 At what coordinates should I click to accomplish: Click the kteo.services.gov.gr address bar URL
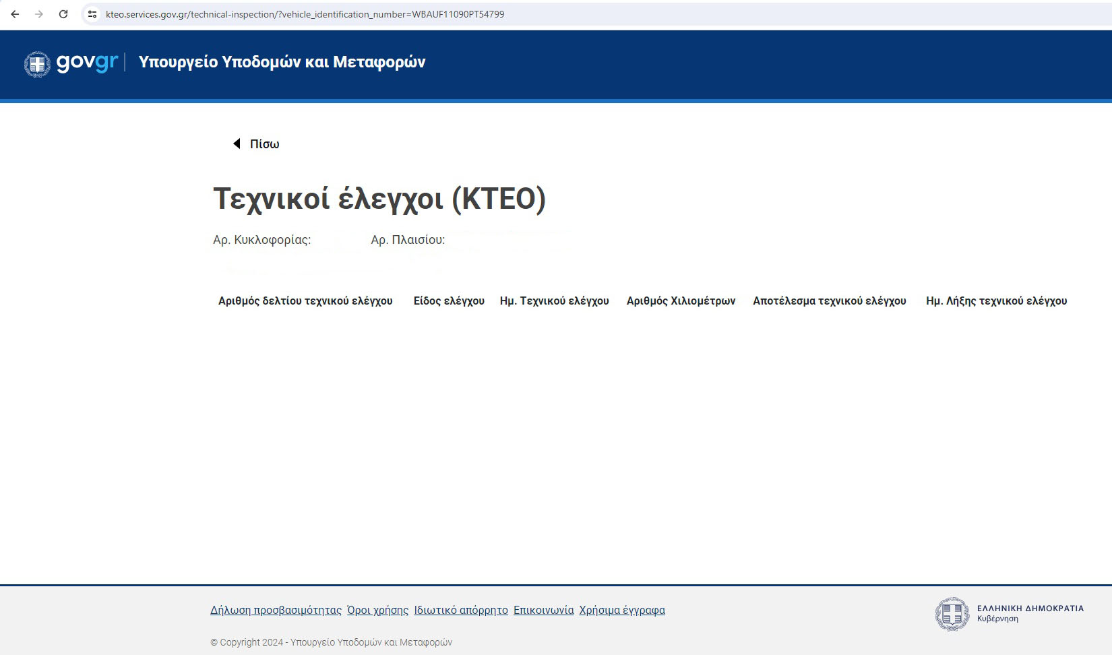click(x=305, y=14)
